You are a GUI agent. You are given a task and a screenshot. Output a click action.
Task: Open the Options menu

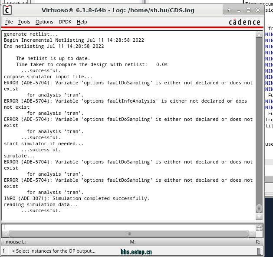44,22
